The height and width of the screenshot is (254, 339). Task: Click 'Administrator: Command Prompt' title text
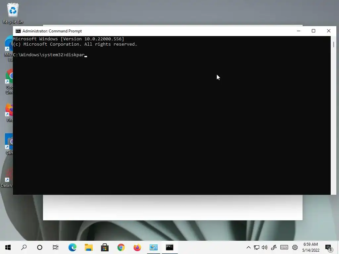52,31
